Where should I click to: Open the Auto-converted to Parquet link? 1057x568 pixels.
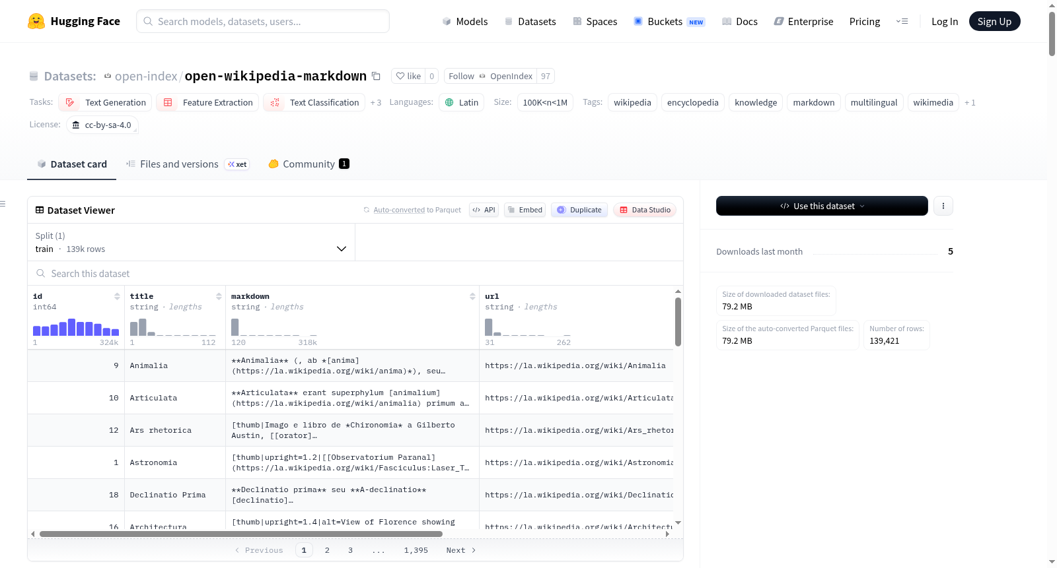pyautogui.click(x=399, y=210)
